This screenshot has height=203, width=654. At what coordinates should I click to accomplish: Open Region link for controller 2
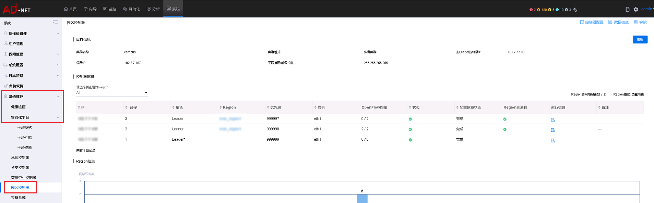tap(230, 129)
